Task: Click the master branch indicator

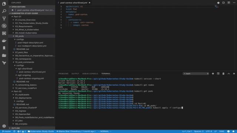Action: click(x=7, y=132)
